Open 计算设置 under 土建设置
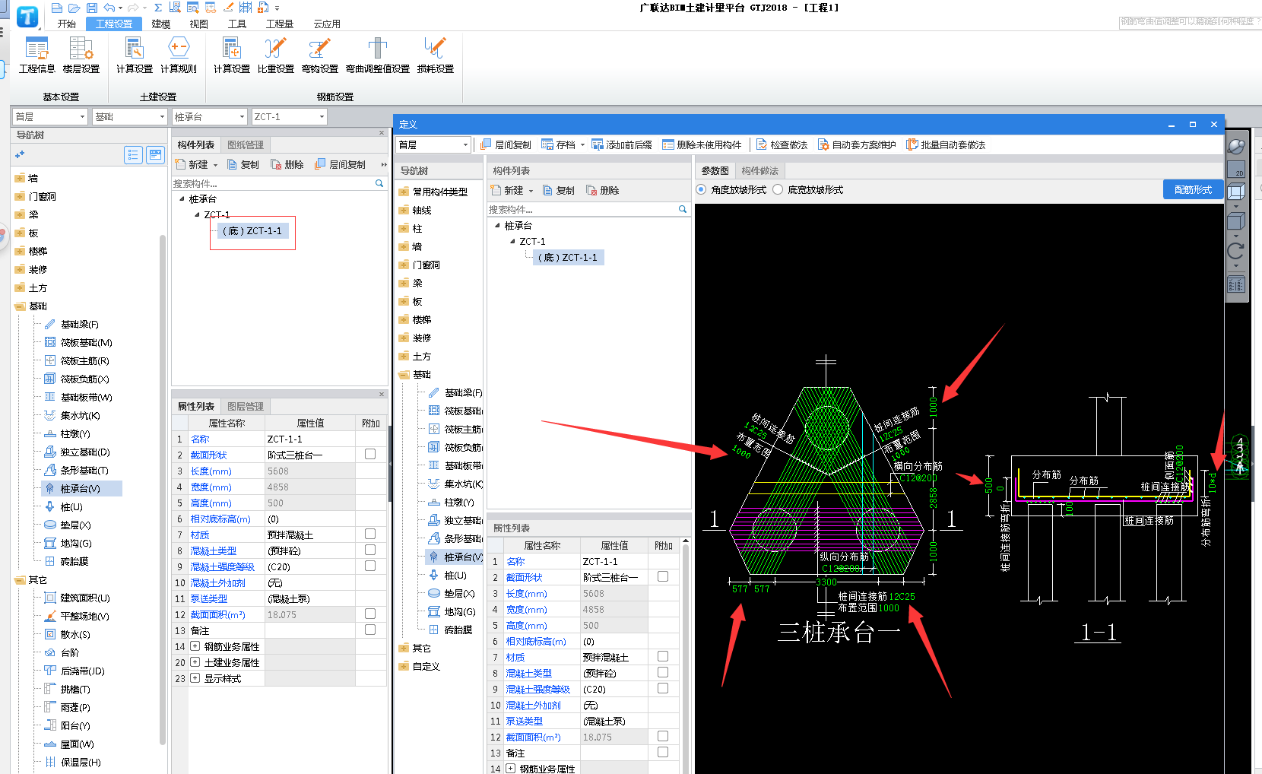 pos(135,56)
